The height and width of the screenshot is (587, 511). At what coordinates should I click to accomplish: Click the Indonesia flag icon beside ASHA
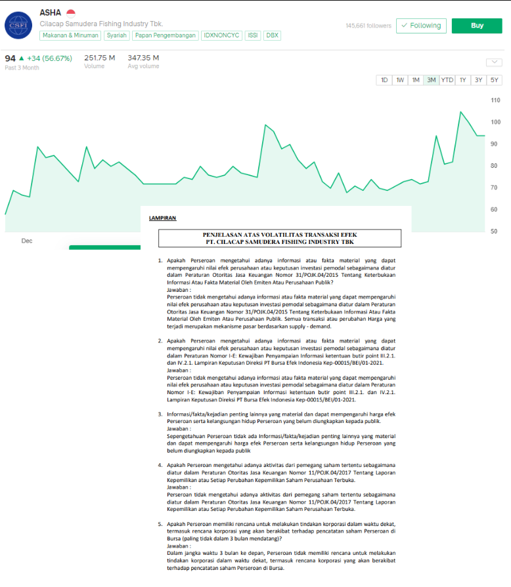71,14
